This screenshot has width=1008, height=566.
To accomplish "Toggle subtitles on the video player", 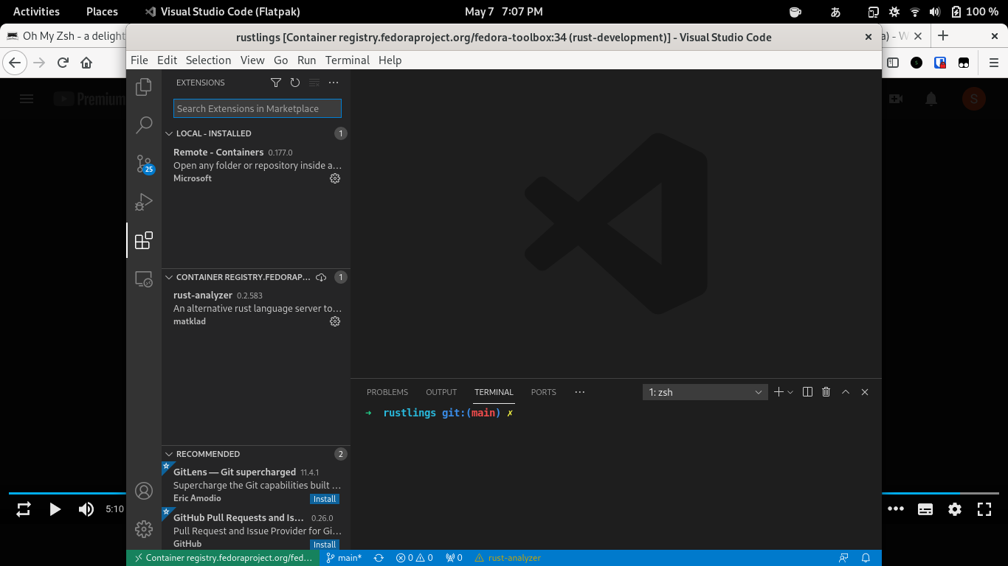I will click(925, 509).
